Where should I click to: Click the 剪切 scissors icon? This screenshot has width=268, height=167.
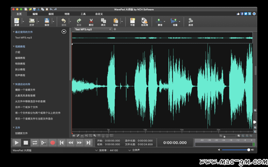click(x=91, y=21)
